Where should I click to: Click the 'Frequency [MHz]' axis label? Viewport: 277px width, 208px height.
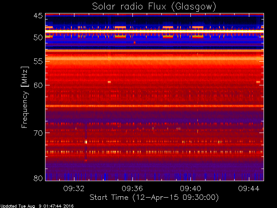coord(25,97)
